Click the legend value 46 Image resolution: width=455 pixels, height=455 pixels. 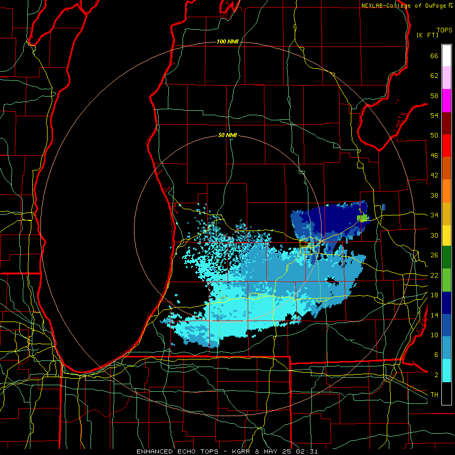point(434,156)
